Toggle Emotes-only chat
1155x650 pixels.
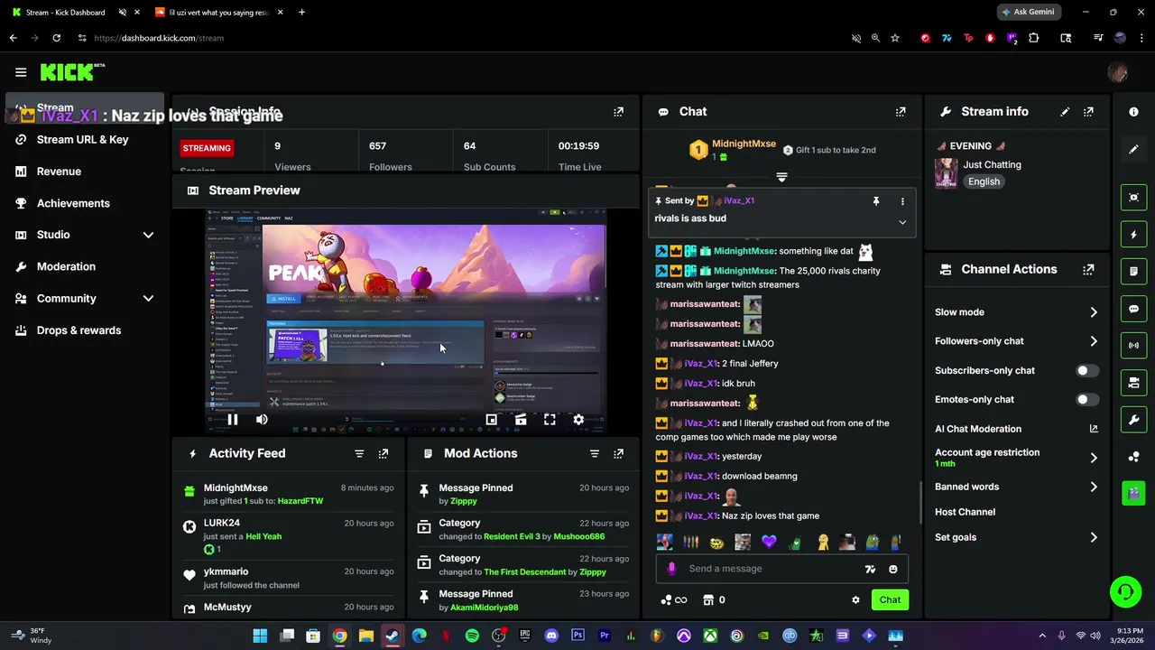[x=1087, y=400]
